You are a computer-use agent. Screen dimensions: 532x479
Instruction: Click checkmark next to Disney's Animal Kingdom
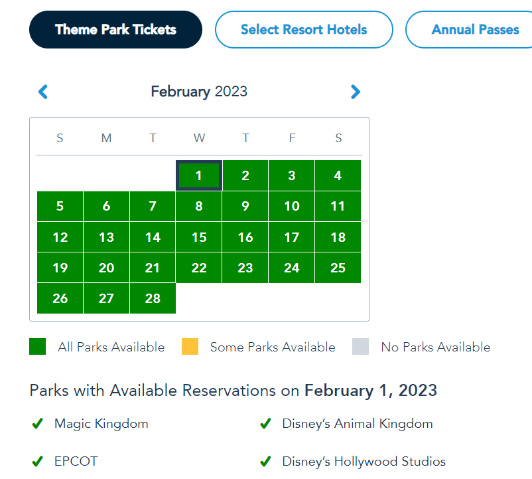click(265, 424)
